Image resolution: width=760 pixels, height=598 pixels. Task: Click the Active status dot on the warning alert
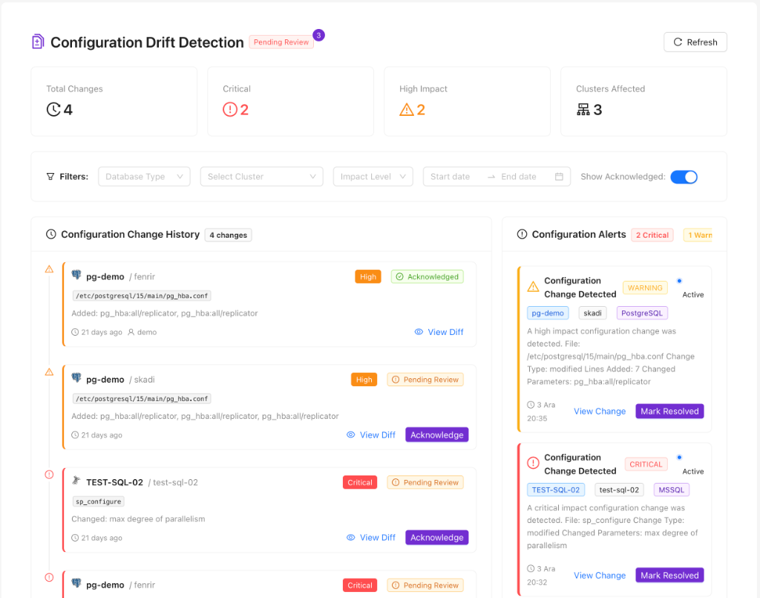680,281
